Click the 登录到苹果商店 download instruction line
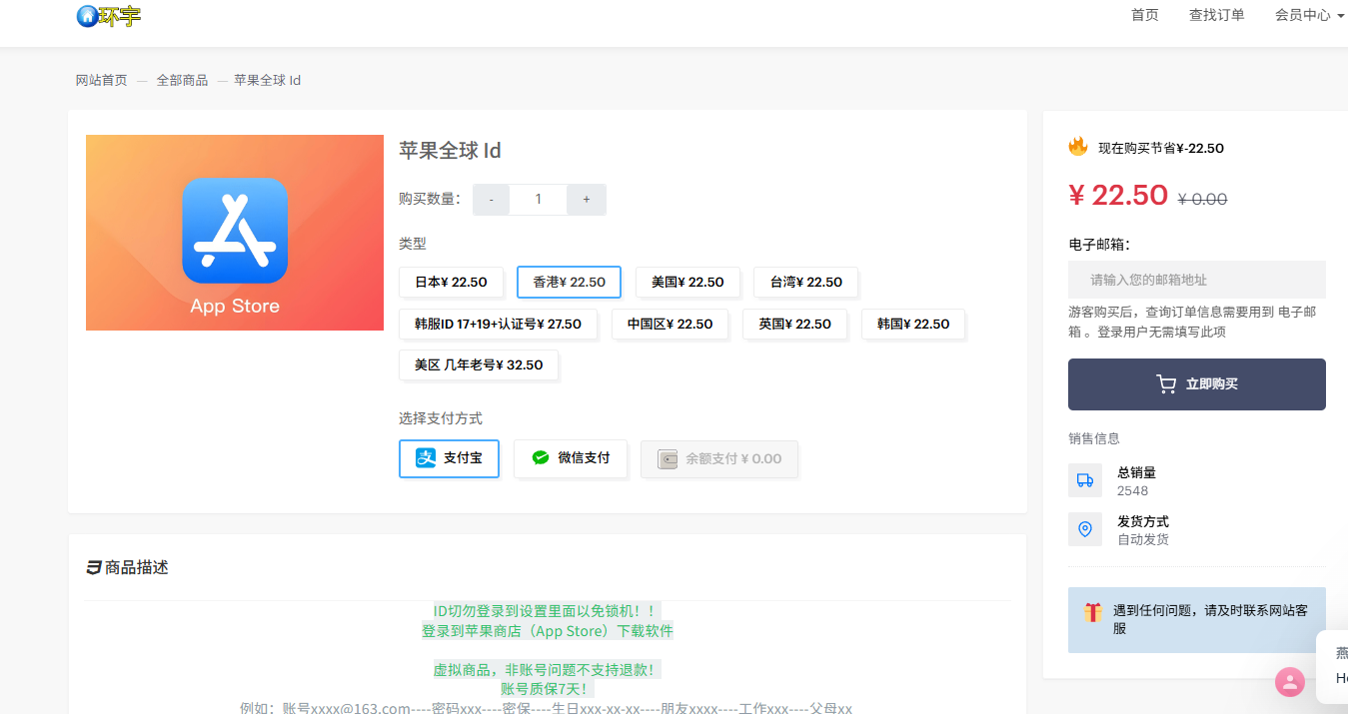This screenshot has height=714, width=1348. tap(548, 631)
